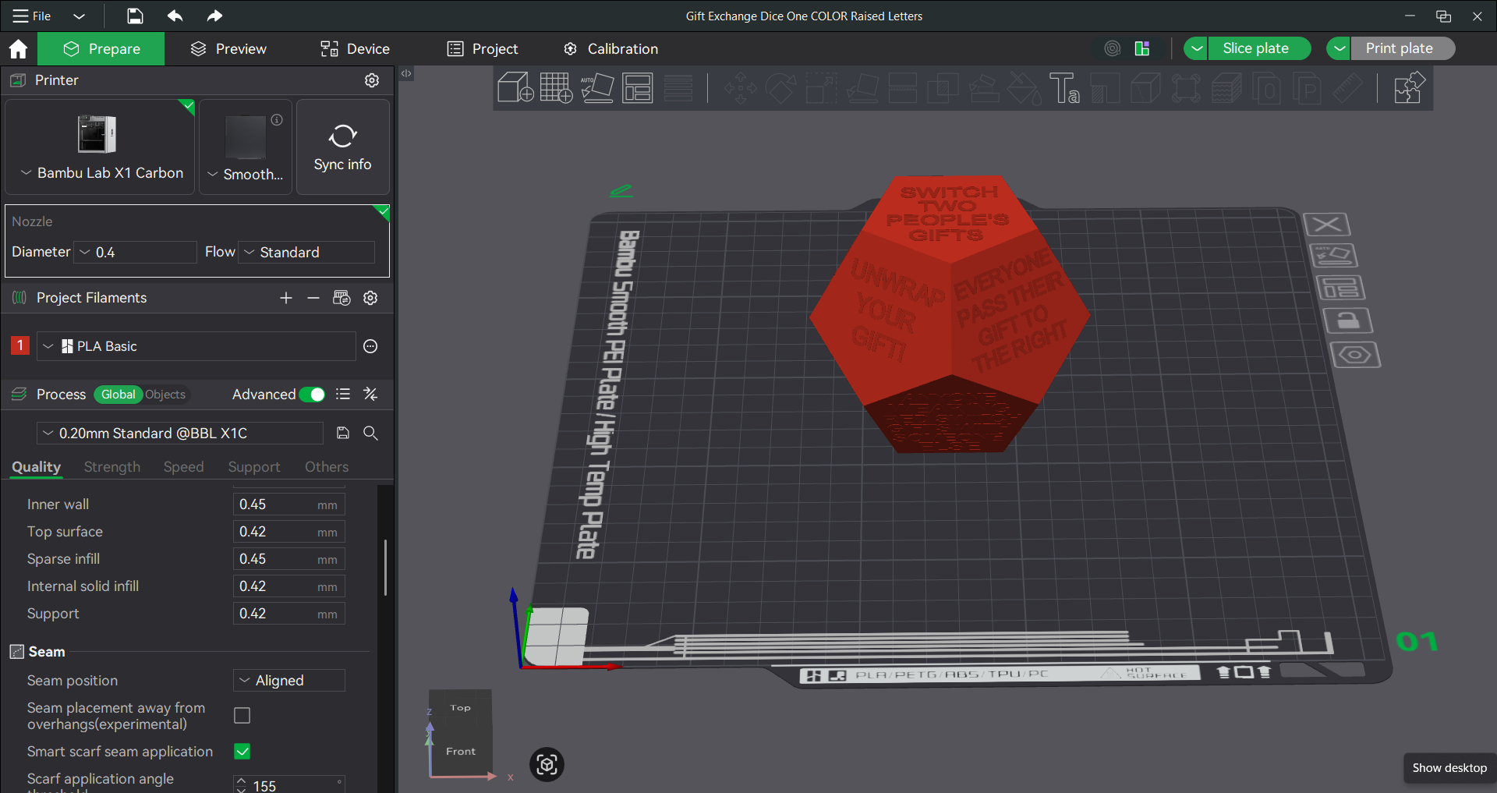
Task: Select the Objects process mode
Action: [165, 395]
